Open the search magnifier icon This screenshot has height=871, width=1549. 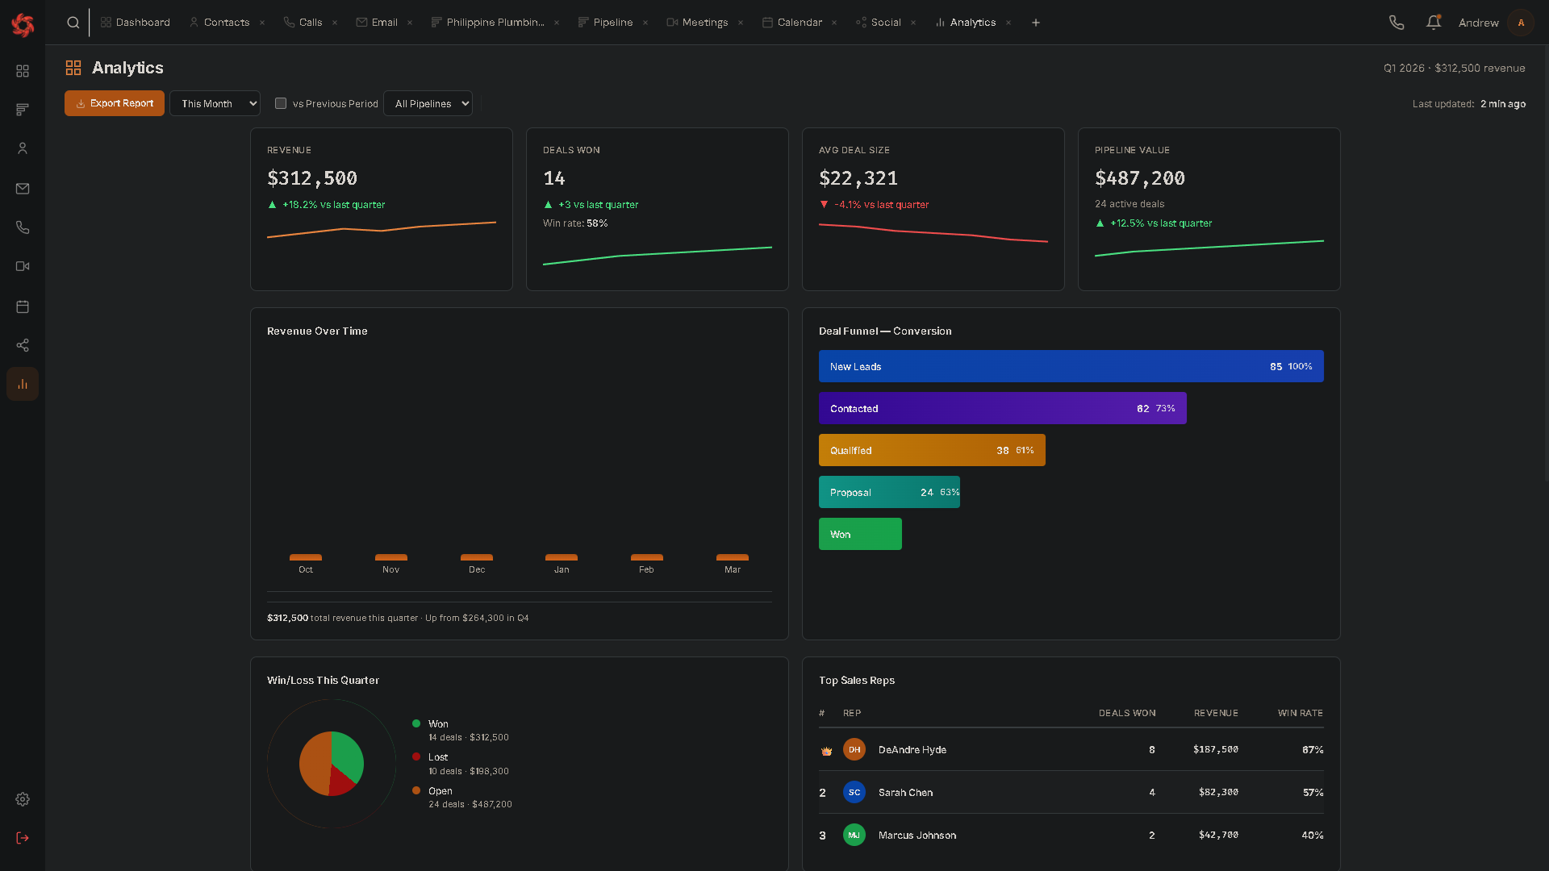73,23
